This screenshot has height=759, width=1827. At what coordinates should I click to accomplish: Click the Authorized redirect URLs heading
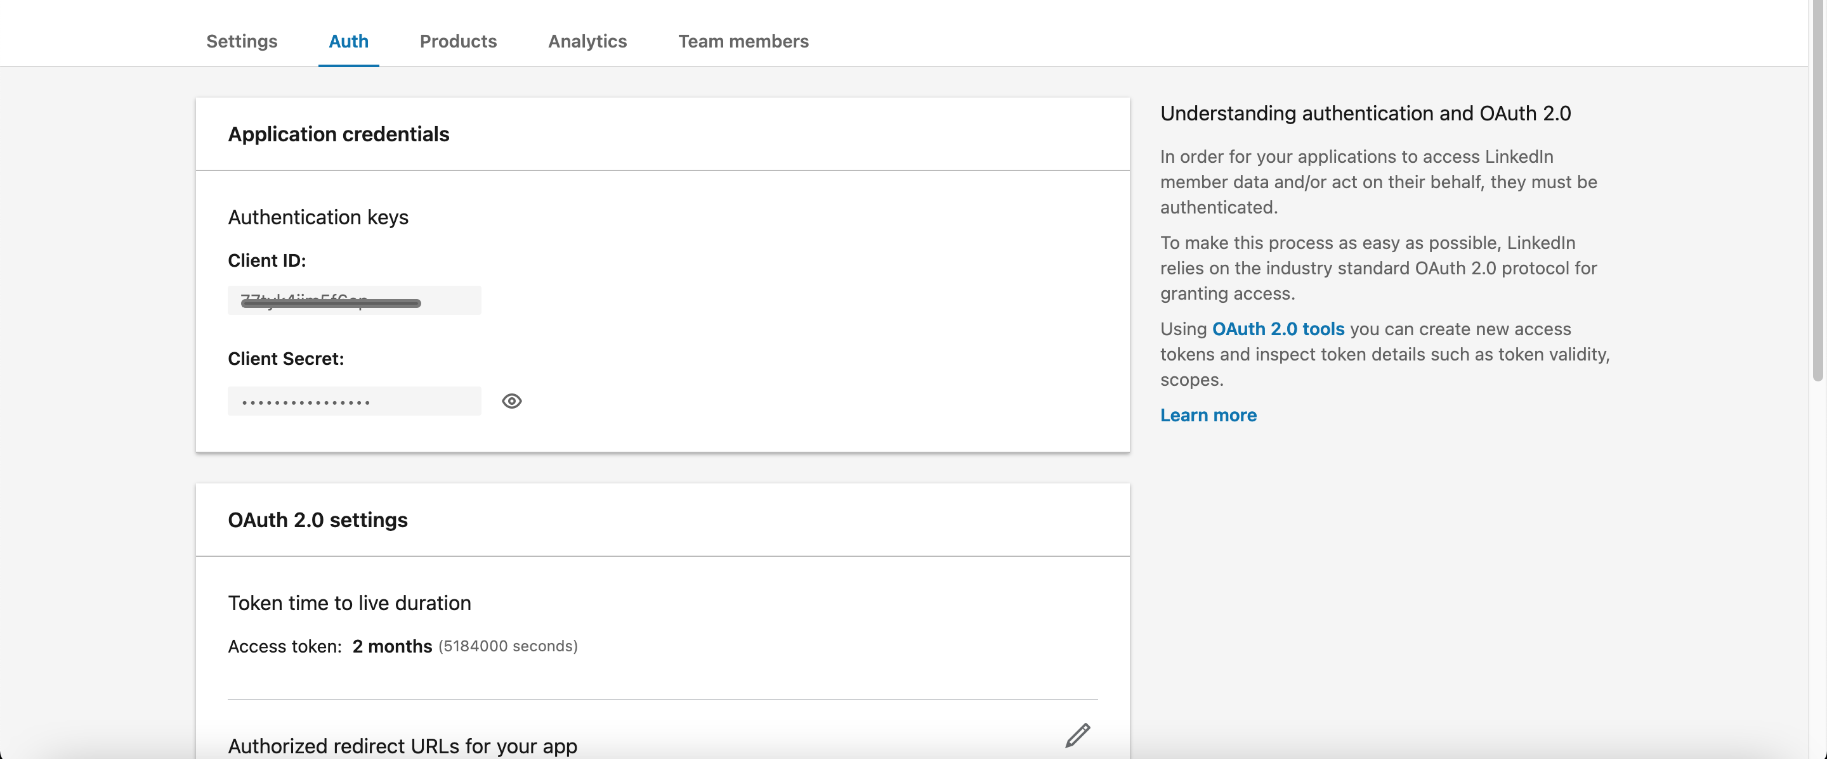[402, 746]
